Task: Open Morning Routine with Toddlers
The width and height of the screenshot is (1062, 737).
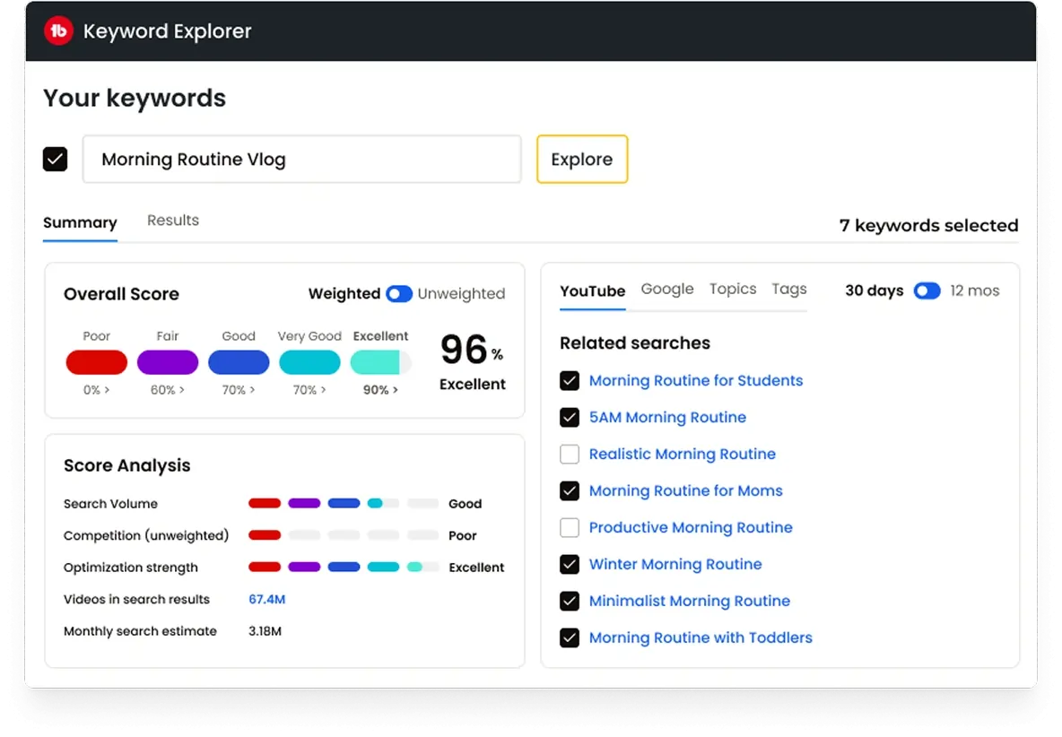Action: pos(701,637)
